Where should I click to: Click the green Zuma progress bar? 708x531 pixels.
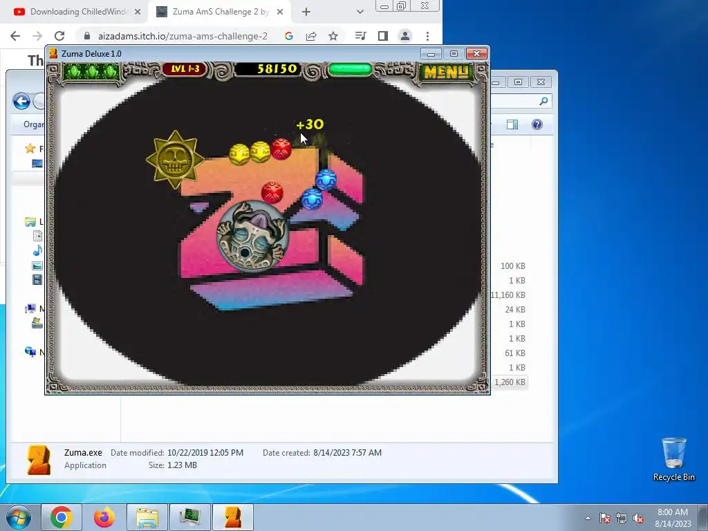(x=350, y=70)
